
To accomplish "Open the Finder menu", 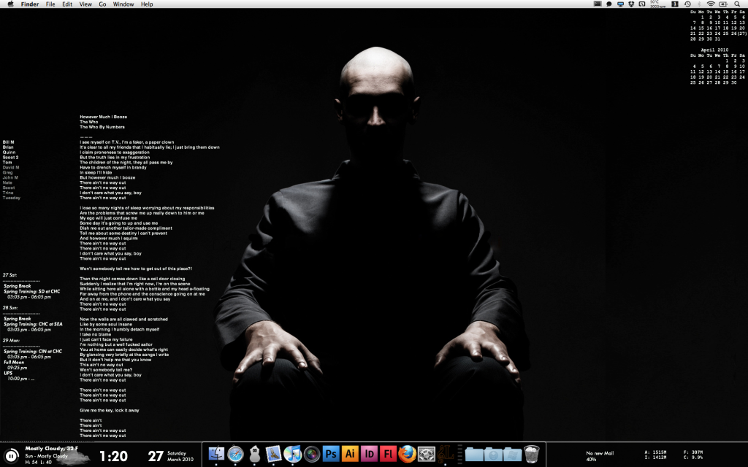I will coord(29,4).
